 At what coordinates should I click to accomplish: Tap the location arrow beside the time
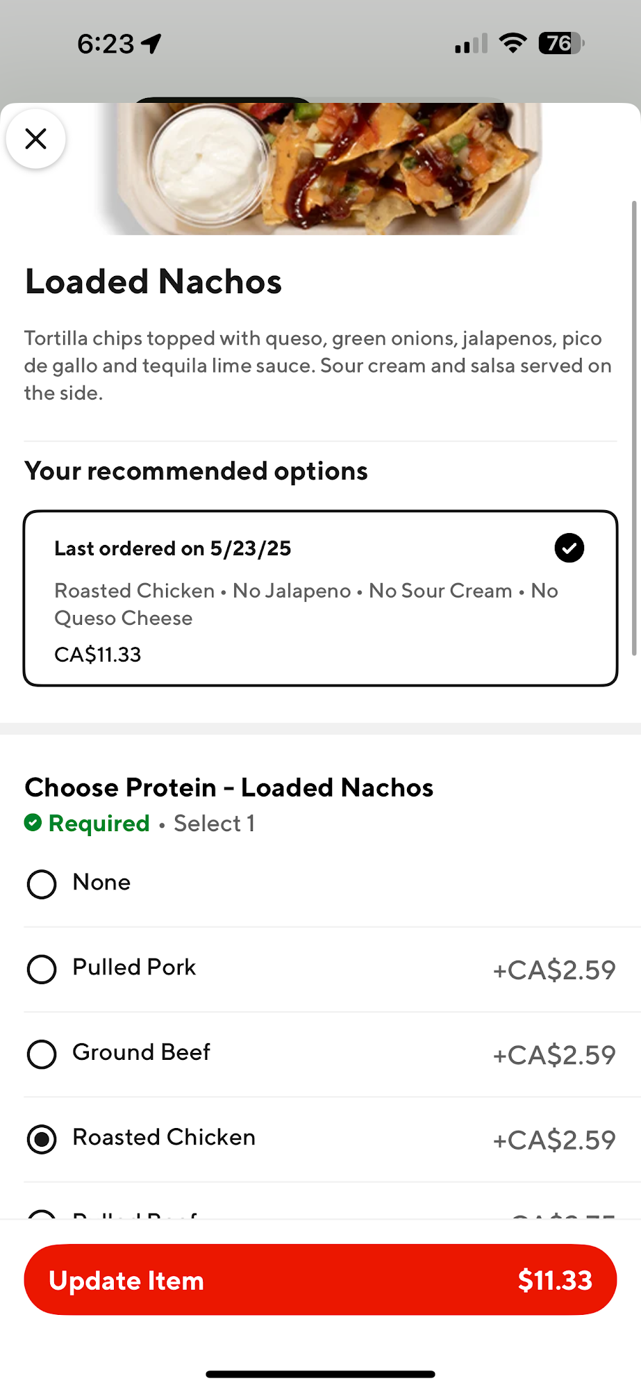[151, 44]
